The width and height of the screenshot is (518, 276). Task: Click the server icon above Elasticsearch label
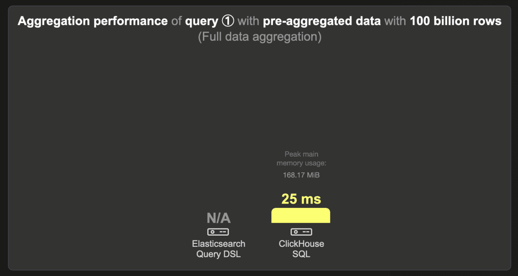pos(218,232)
